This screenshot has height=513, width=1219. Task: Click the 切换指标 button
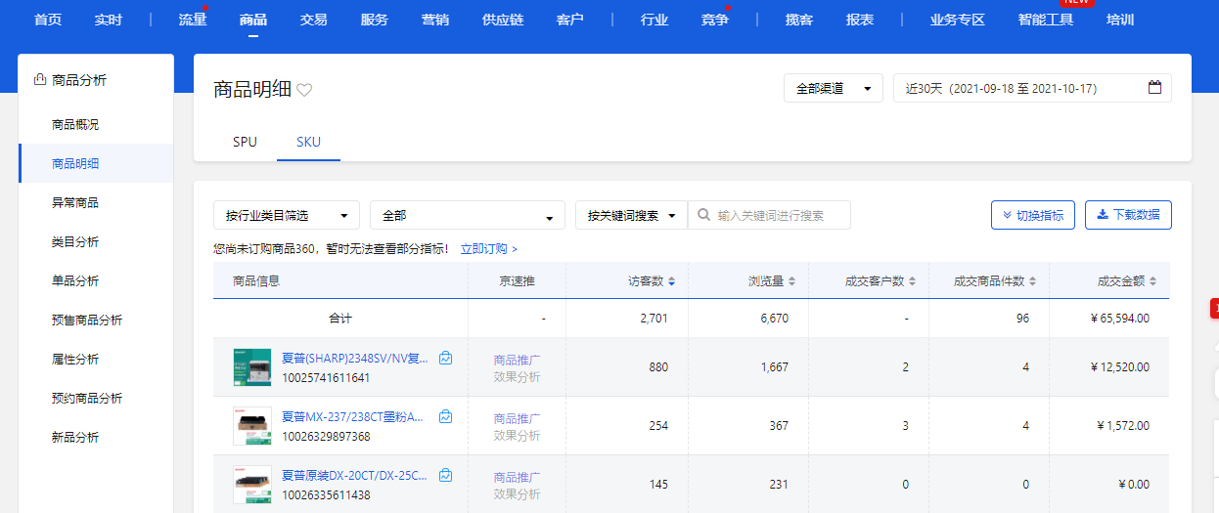[x=1033, y=215]
